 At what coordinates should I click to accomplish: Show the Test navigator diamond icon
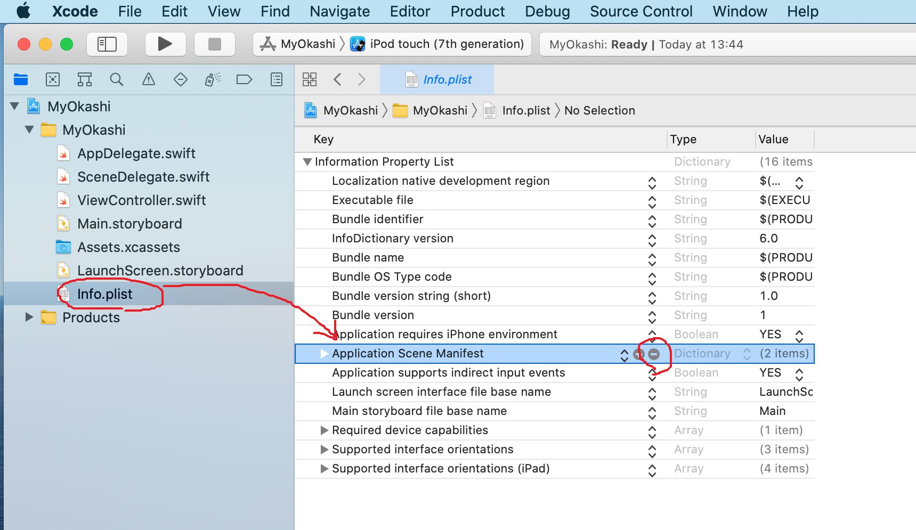tap(181, 79)
